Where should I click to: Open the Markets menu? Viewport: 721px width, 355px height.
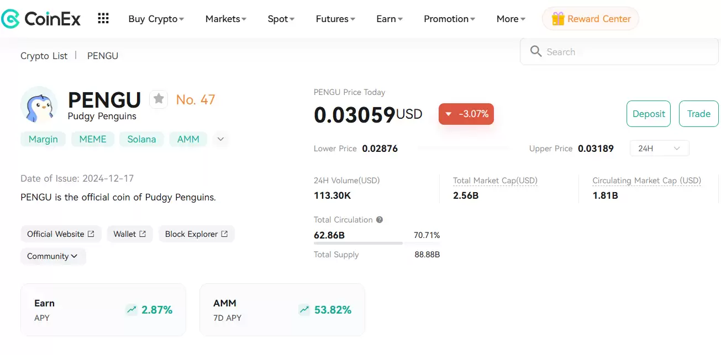point(225,18)
